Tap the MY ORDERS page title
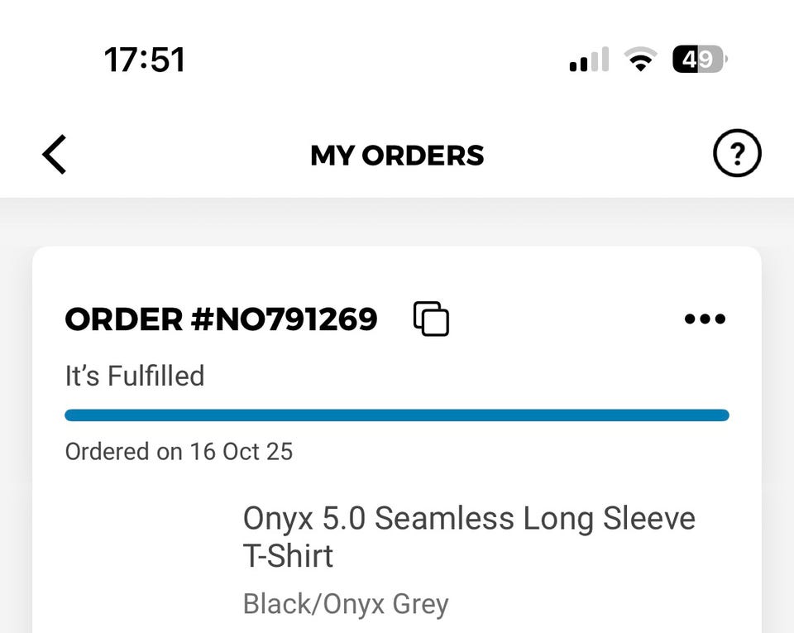Screen dimensions: 794x633 click(x=397, y=156)
